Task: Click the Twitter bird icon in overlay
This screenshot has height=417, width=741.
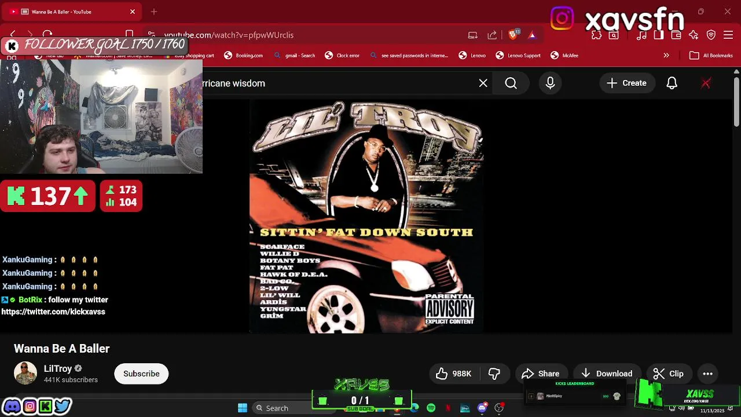Action: (63, 406)
